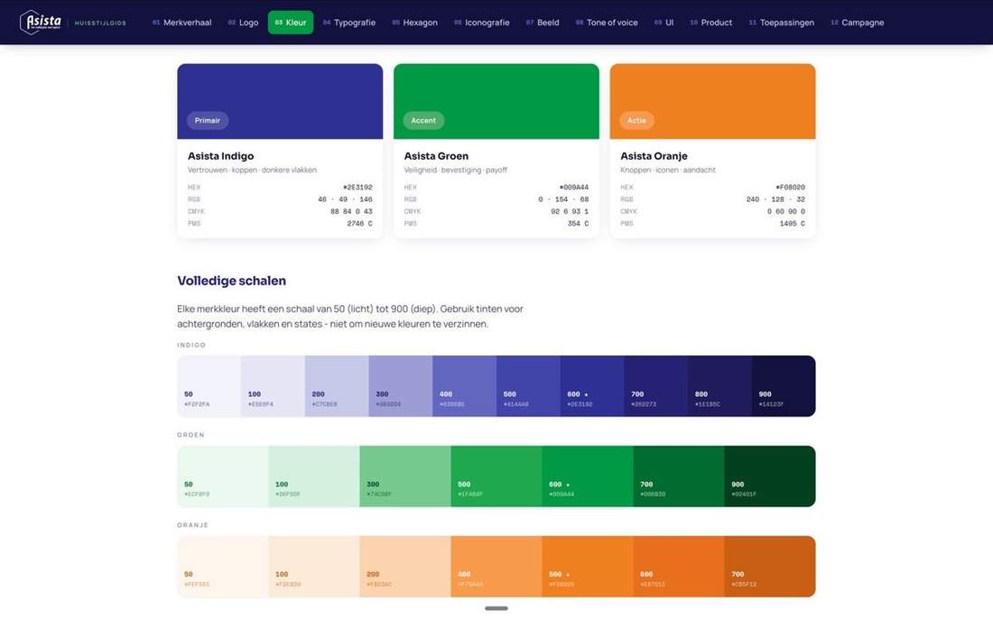
Task: Open the Campagne section
Action: click(x=858, y=23)
